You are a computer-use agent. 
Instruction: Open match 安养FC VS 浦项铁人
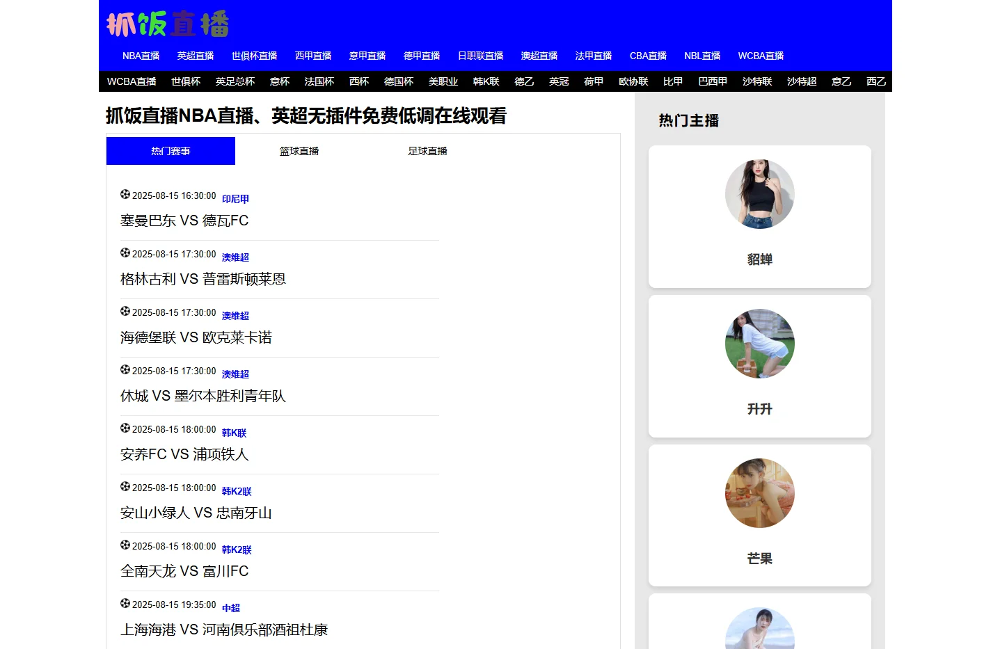click(184, 454)
